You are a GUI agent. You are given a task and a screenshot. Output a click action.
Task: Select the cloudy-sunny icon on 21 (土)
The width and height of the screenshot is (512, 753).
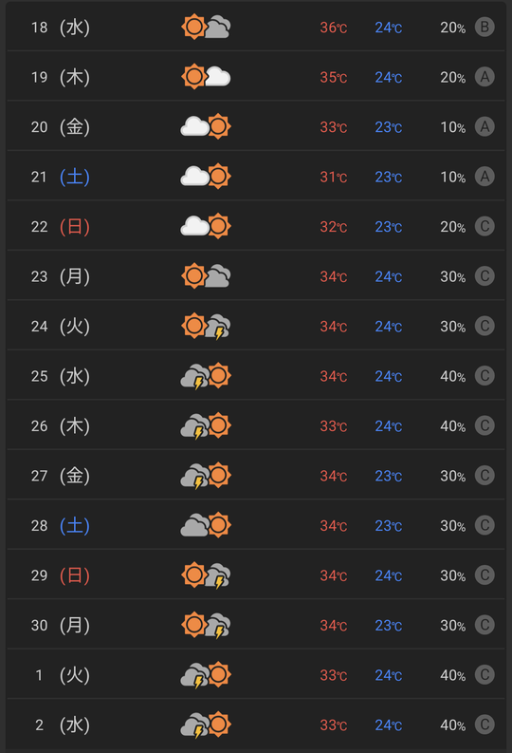click(x=206, y=177)
